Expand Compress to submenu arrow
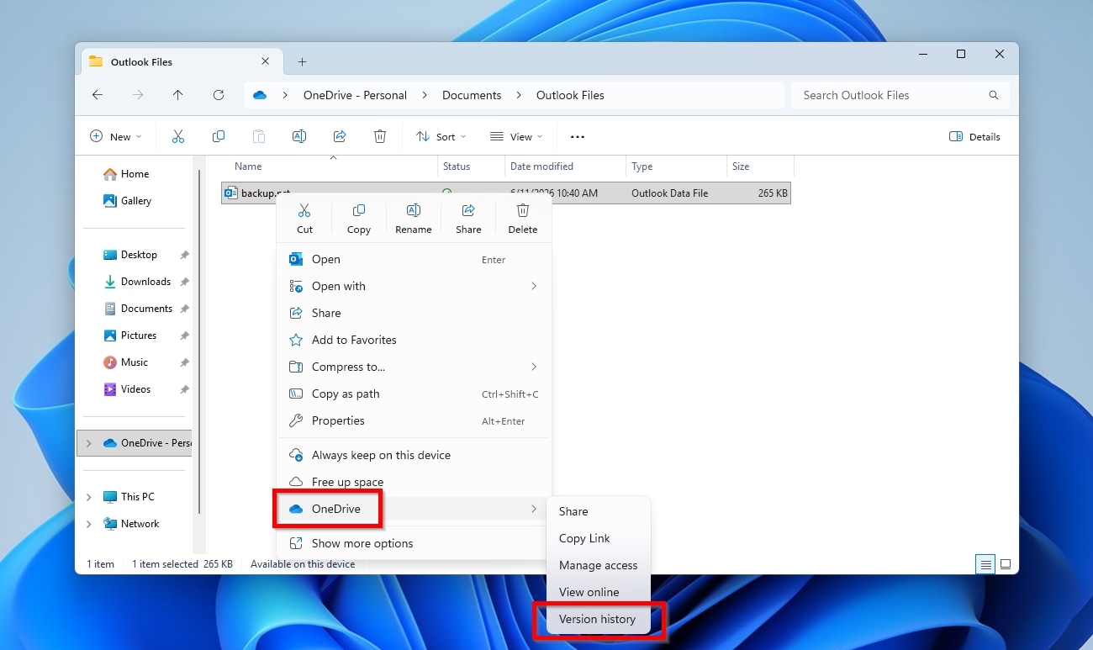 [534, 367]
